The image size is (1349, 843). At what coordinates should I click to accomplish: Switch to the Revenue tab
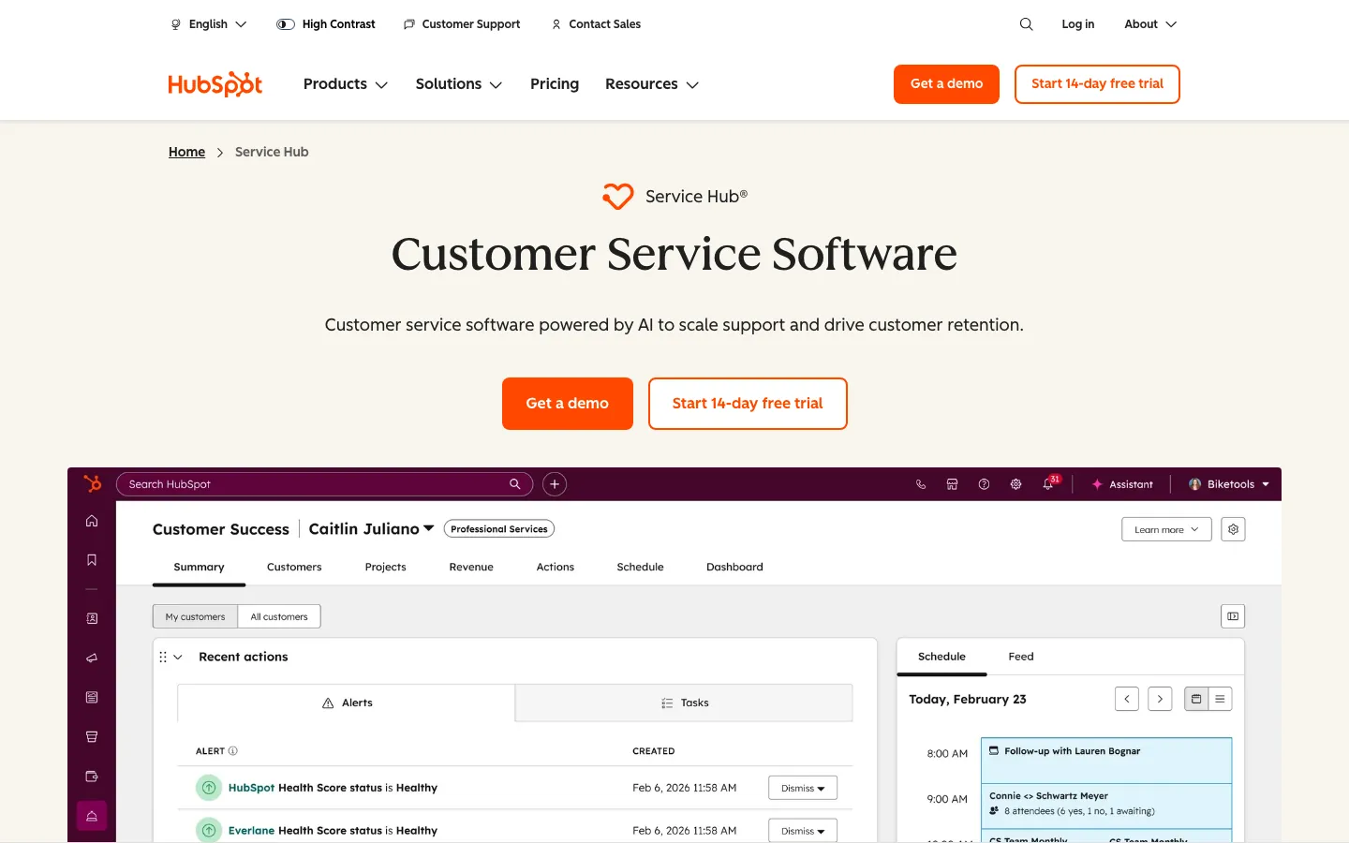(x=471, y=567)
